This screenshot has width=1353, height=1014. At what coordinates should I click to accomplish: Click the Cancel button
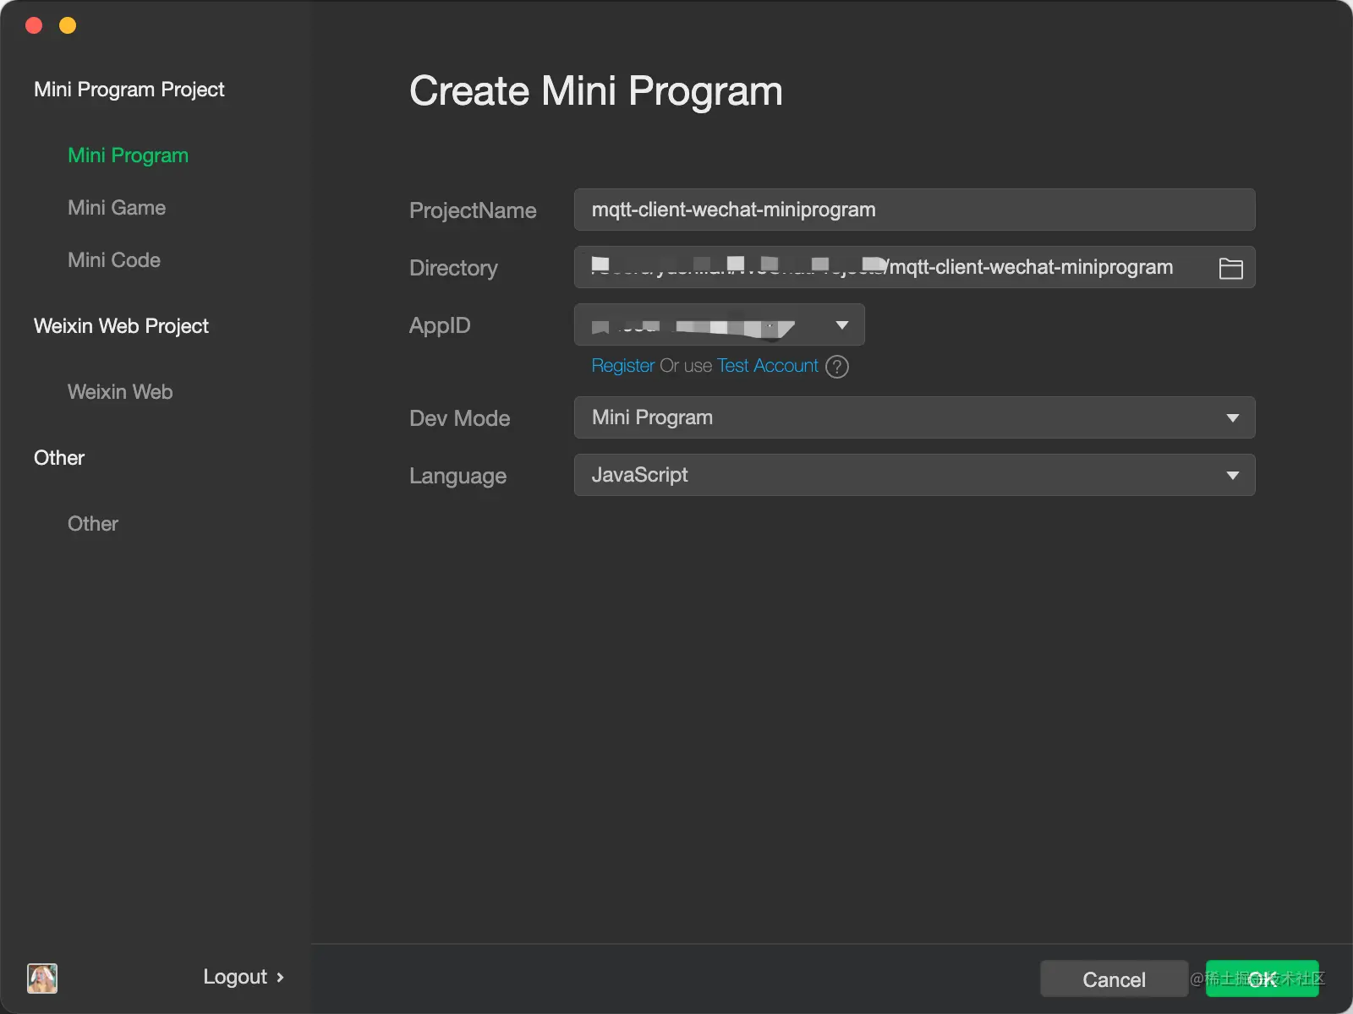(x=1114, y=979)
